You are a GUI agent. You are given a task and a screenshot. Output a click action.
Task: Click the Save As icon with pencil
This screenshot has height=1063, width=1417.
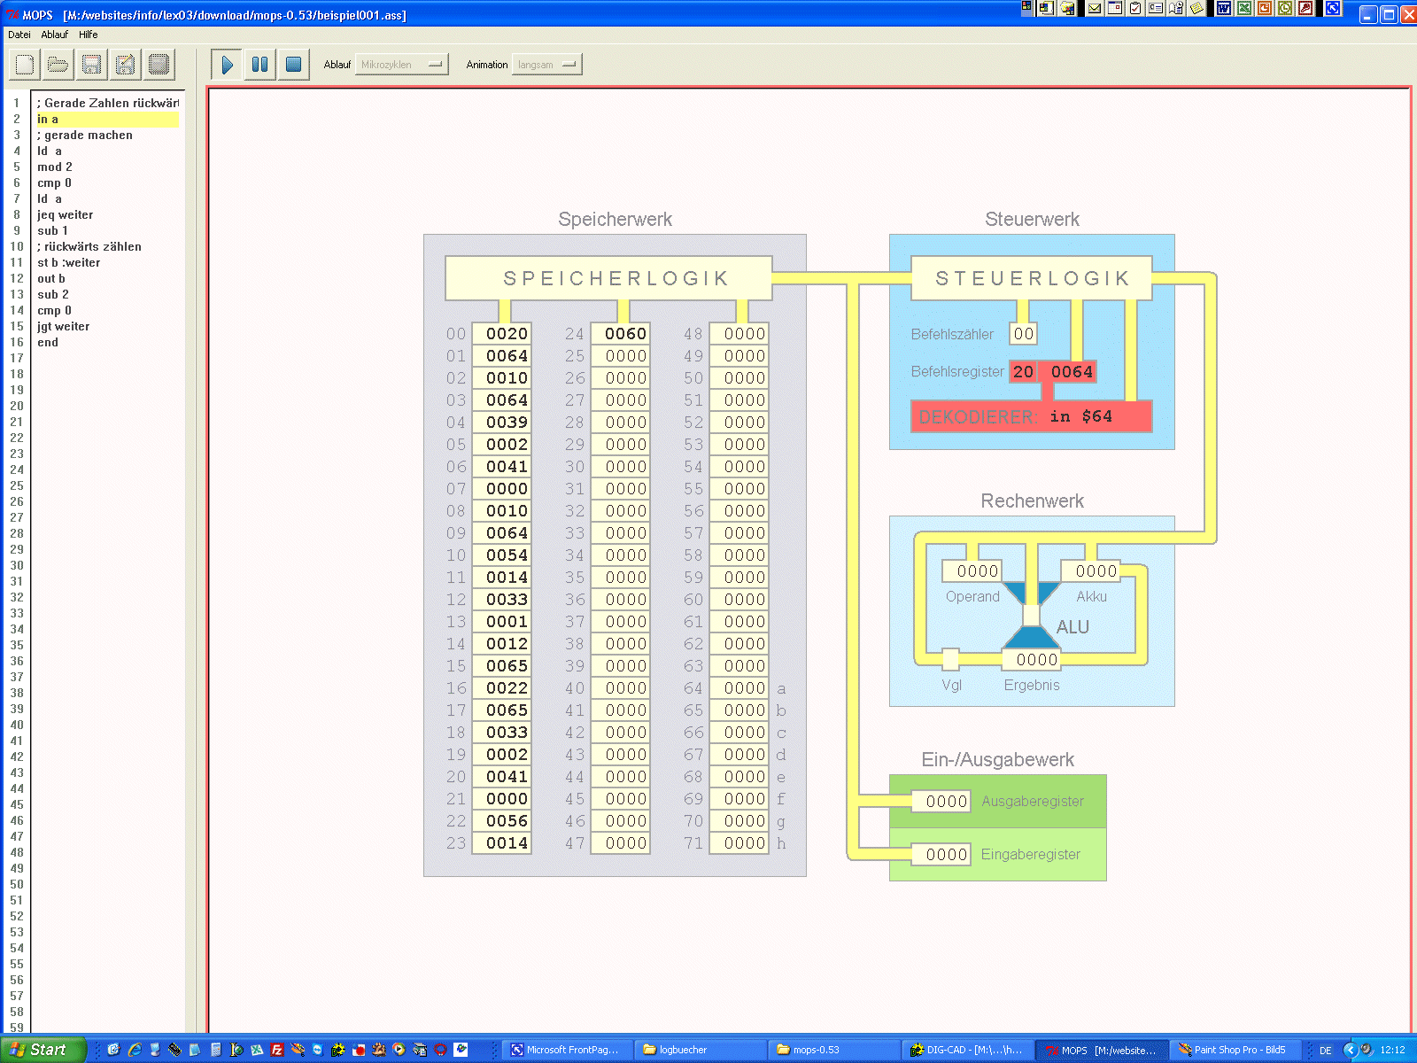click(125, 65)
